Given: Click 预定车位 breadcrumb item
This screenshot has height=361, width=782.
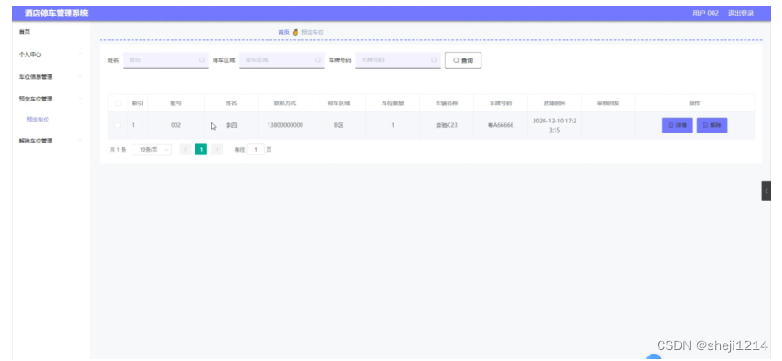Looking at the screenshot, I should [x=312, y=32].
